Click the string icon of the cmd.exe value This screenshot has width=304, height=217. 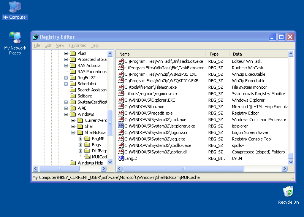click(120, 120)
